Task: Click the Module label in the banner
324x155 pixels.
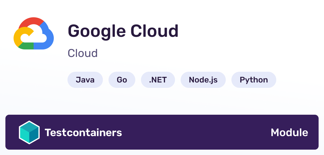Action: click(289, 132)
